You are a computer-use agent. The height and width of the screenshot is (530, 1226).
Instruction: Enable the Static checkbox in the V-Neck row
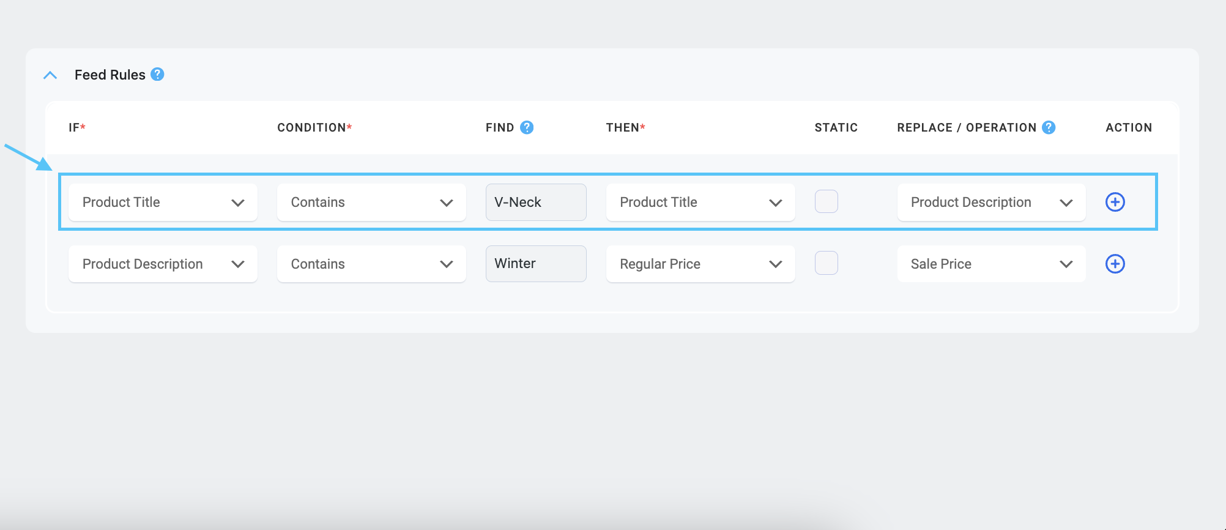(827, 201)
